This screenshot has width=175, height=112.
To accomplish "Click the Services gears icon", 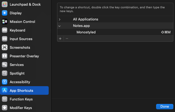I will [5, 65].
